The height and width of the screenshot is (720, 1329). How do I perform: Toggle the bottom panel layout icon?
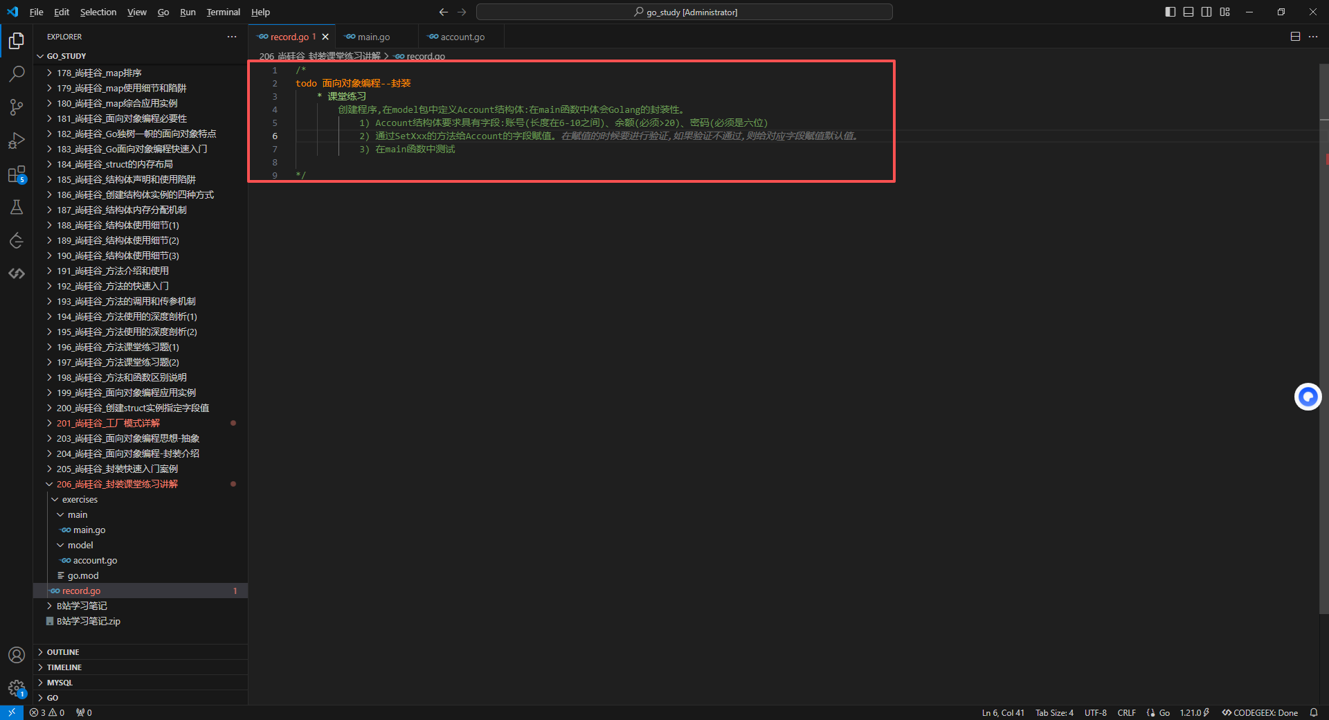point(1188,12)
